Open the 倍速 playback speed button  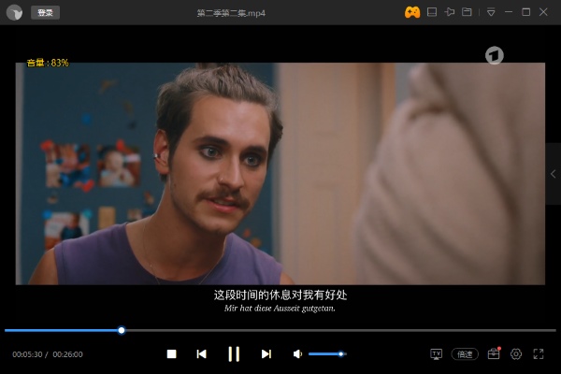[465, 354]
